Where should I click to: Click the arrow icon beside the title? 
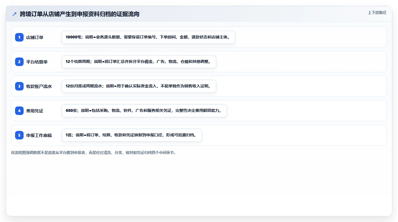[x=15, y=14]
